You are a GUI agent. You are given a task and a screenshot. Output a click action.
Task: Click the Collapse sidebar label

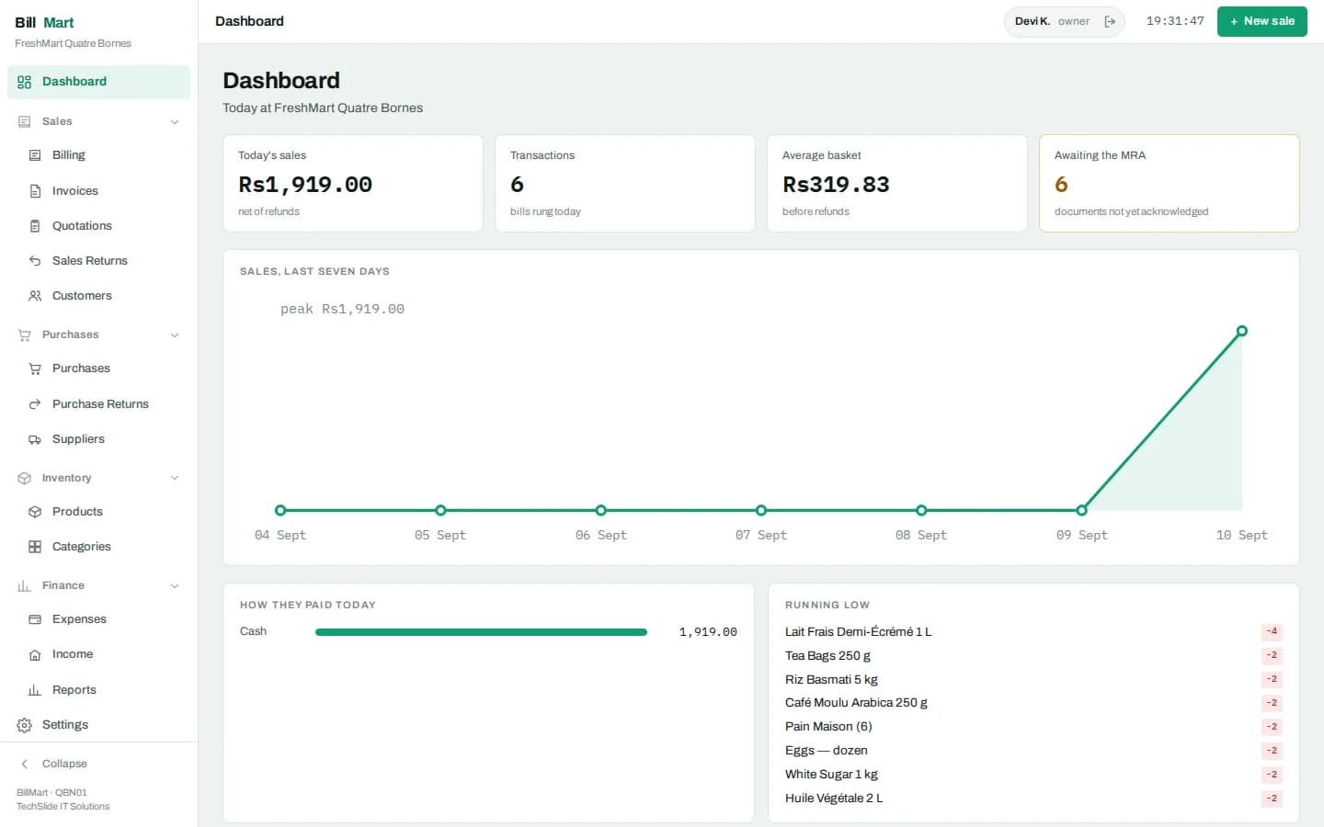pyautogui.click(x=64, y=764)
